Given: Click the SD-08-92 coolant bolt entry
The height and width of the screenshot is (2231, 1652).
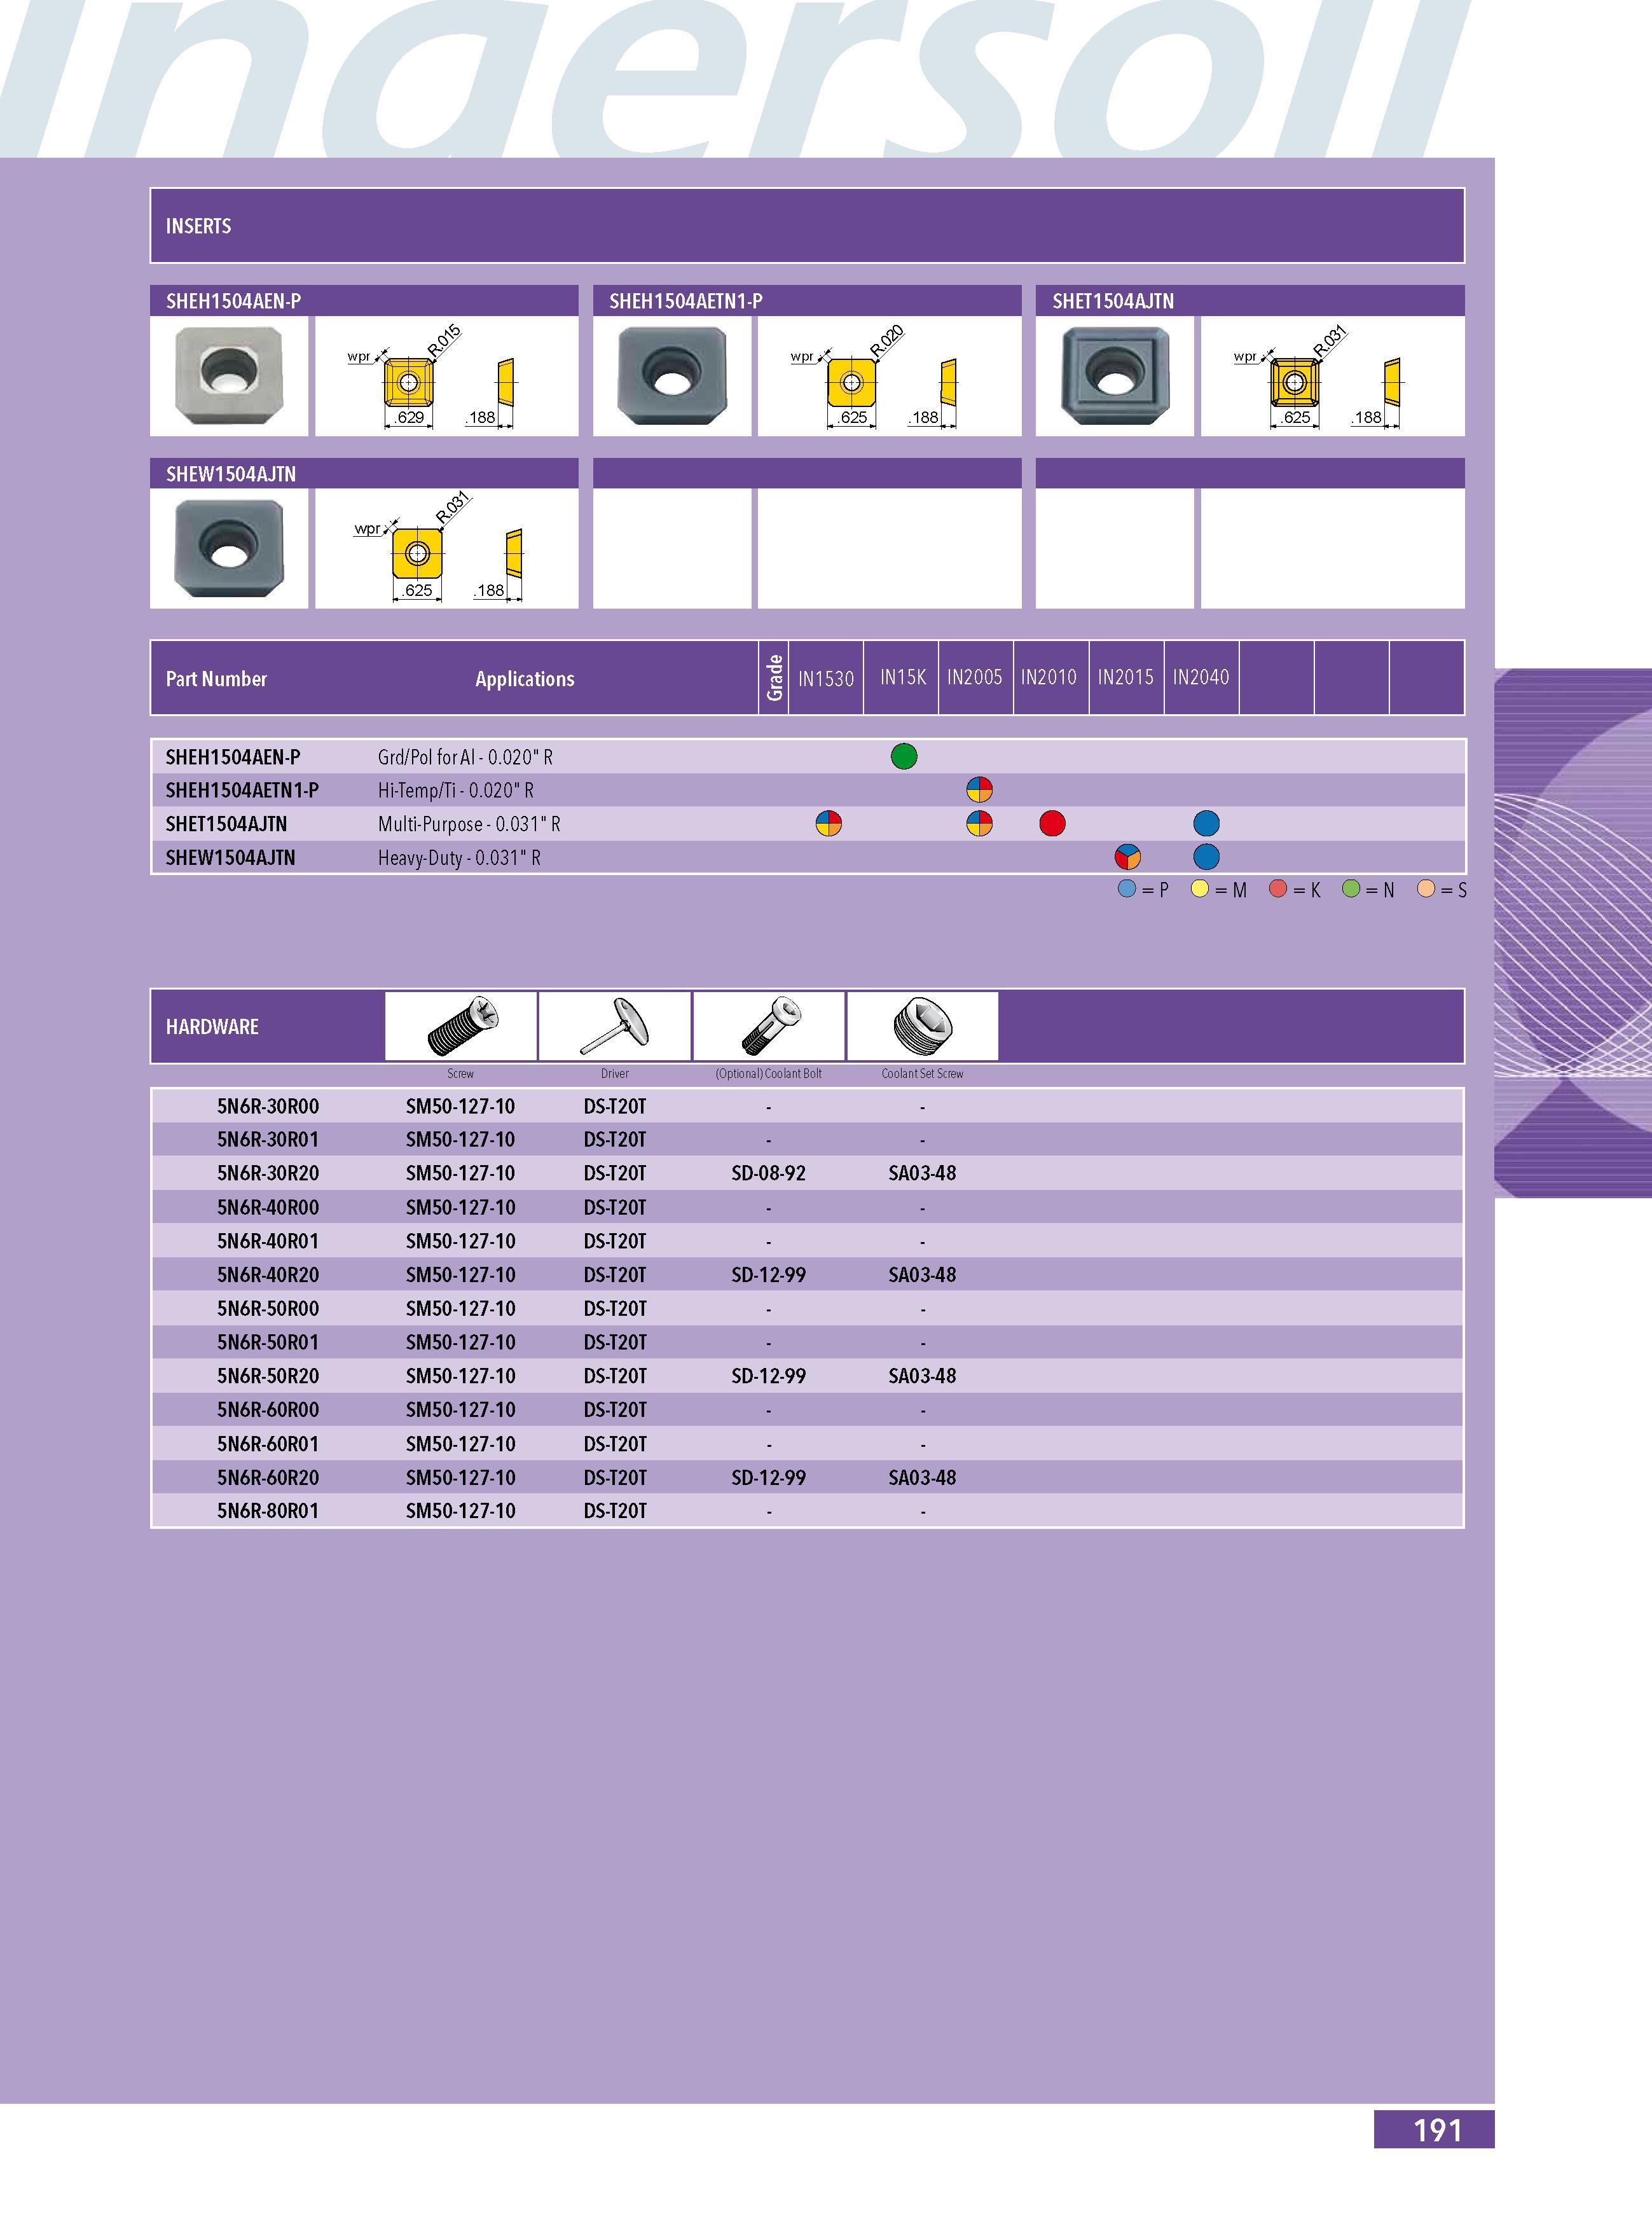Looking at the screenshot, I should [x=768, y=1173].
